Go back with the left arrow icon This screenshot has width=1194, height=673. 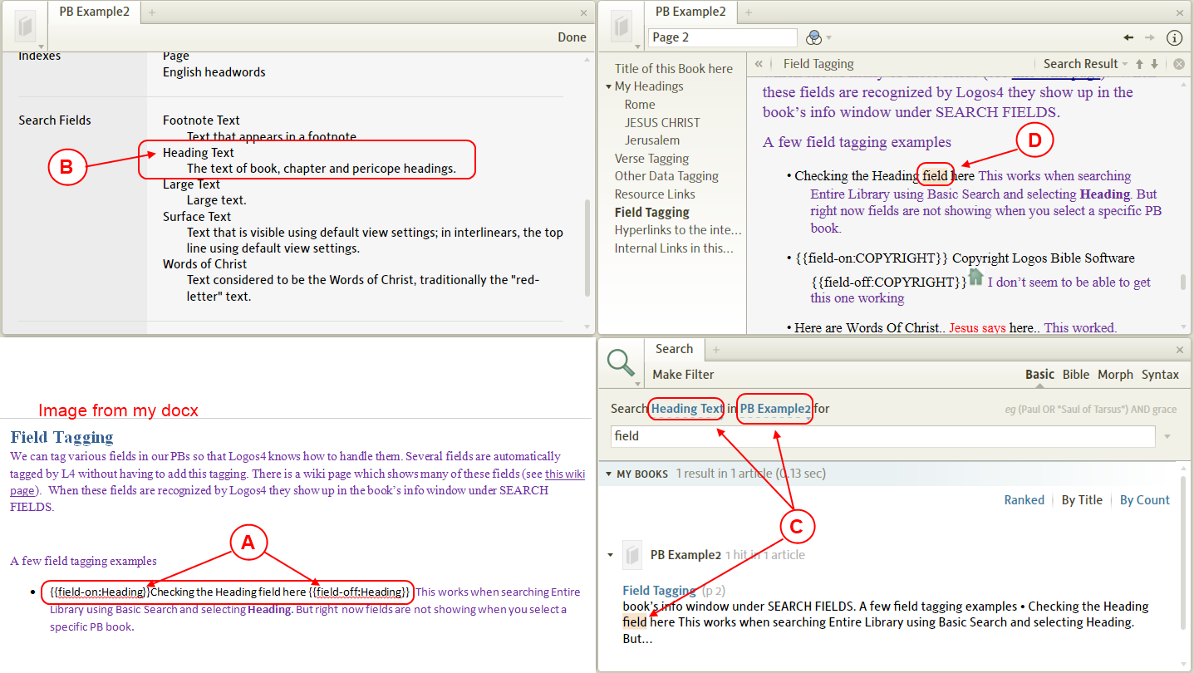(1128, 37)
